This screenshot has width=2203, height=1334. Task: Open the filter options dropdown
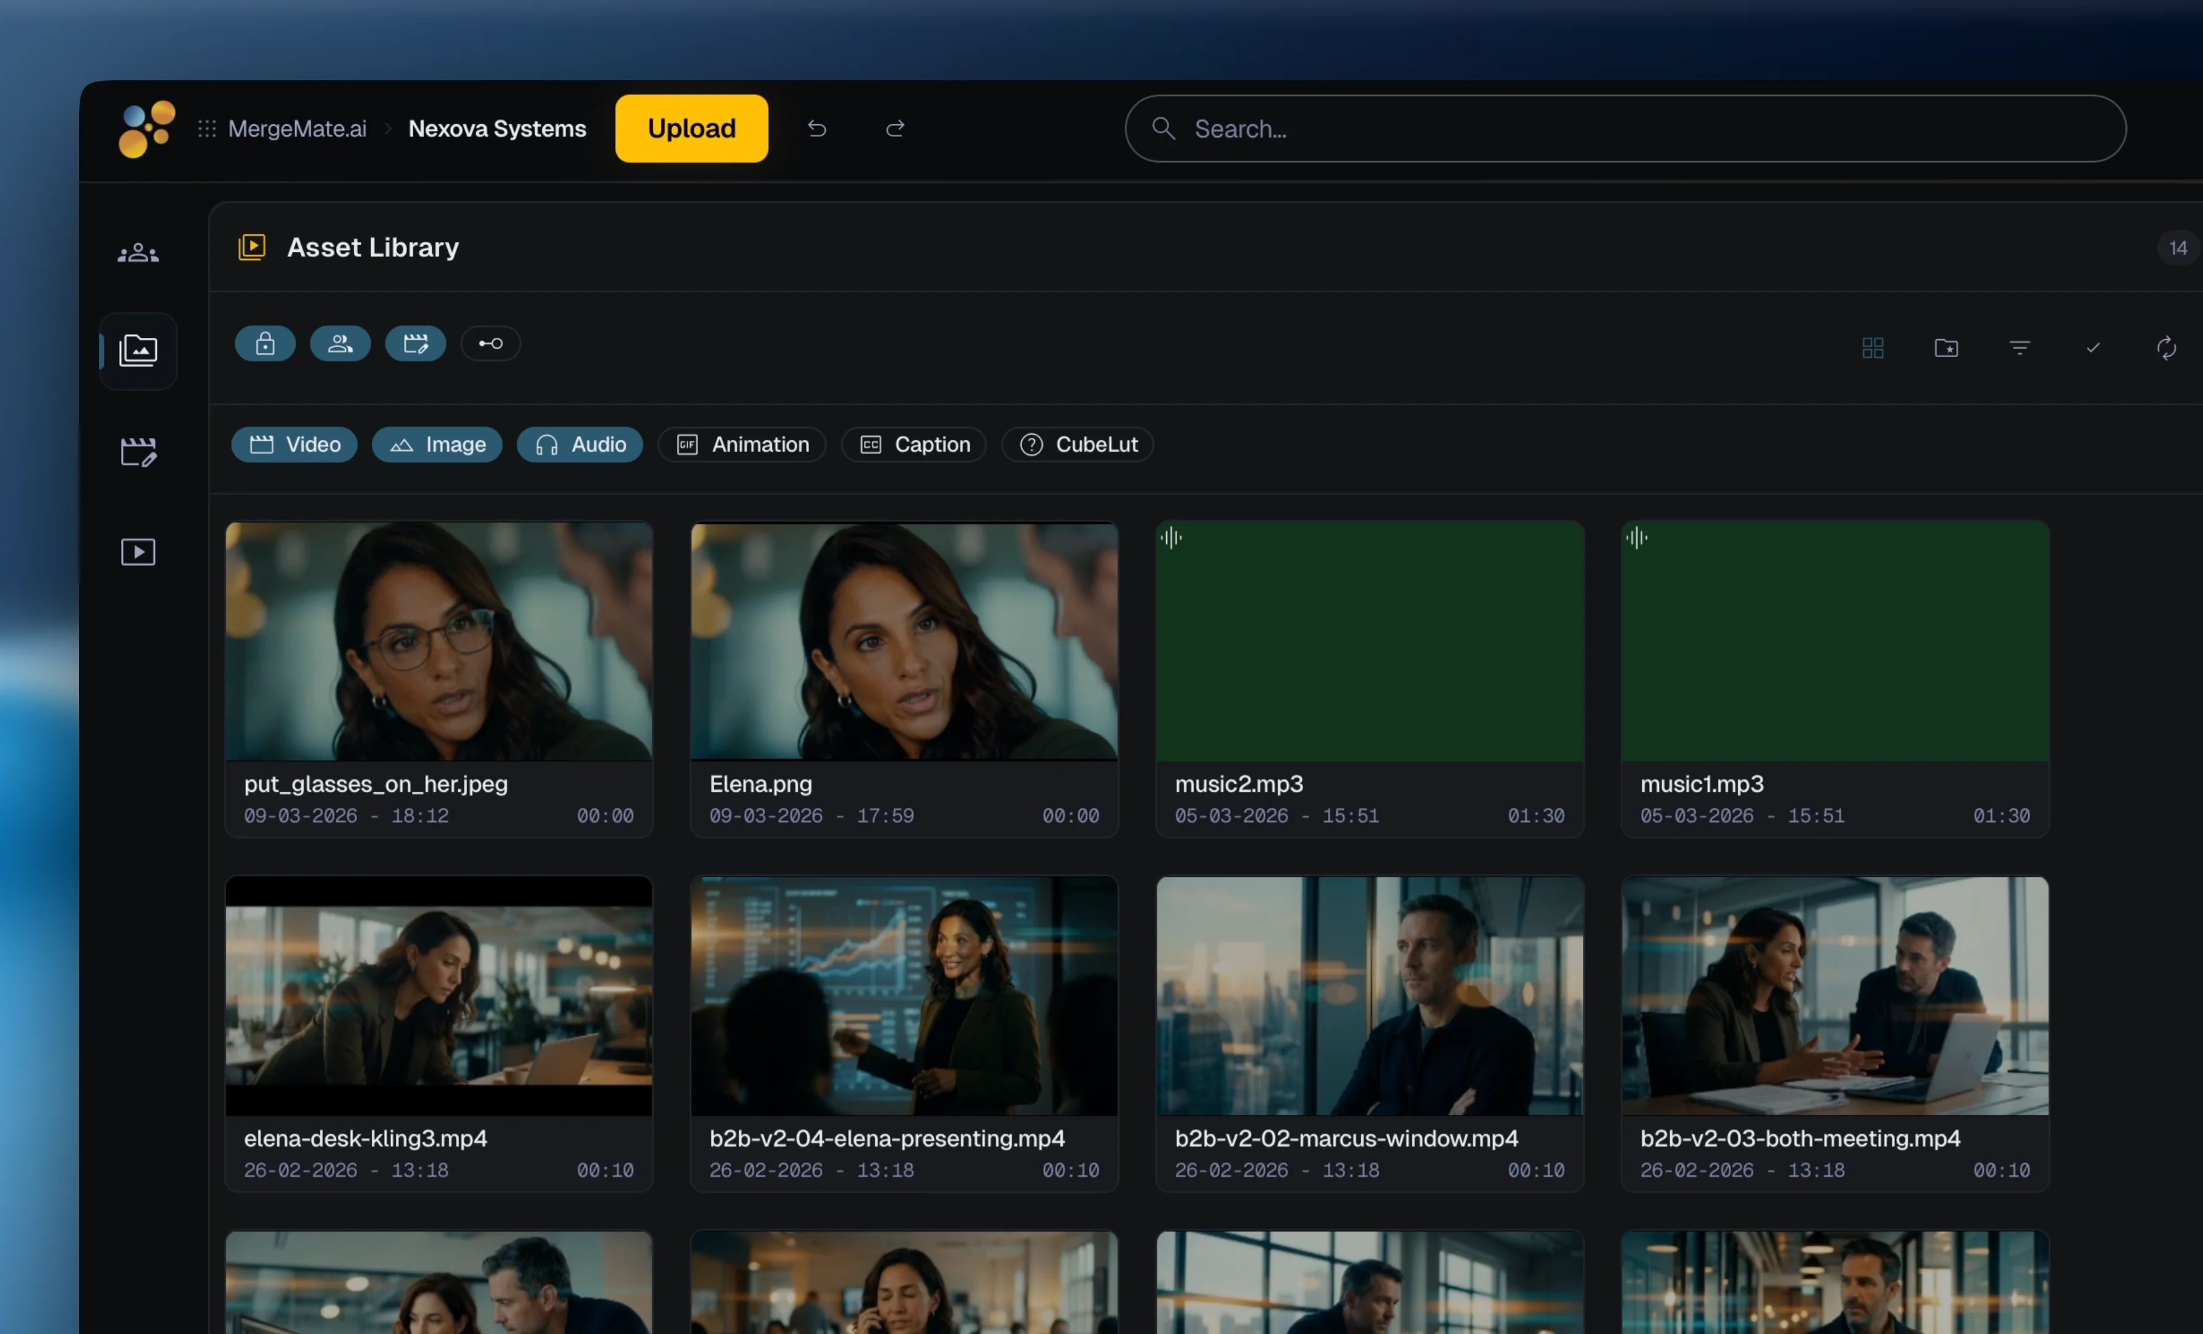pyautogui.click(x=2020, y=348)
